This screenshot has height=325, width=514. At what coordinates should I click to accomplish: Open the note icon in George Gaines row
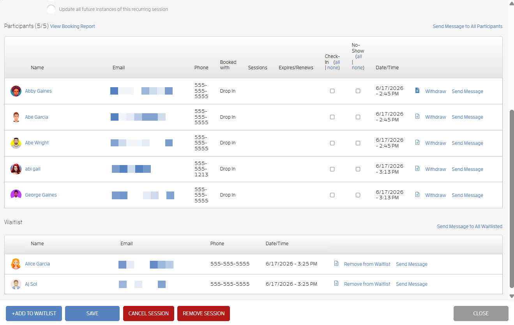(417, 195)
